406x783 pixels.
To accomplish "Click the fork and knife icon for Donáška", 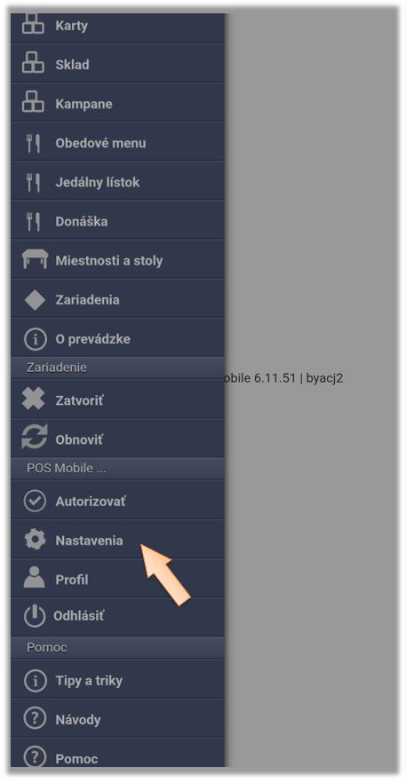I will (x=33, y=221).
